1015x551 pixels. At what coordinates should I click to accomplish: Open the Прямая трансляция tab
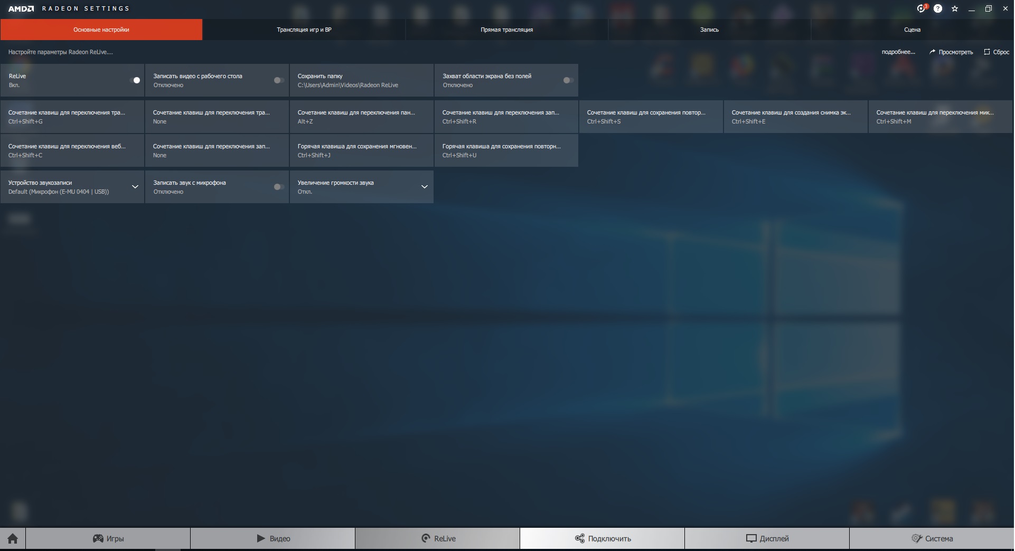(507, 30)
